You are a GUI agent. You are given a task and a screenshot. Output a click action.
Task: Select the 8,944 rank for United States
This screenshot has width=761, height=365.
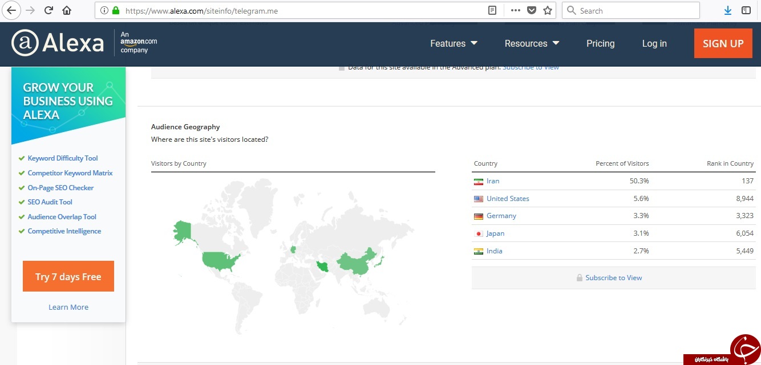click(x=744, y=199)
